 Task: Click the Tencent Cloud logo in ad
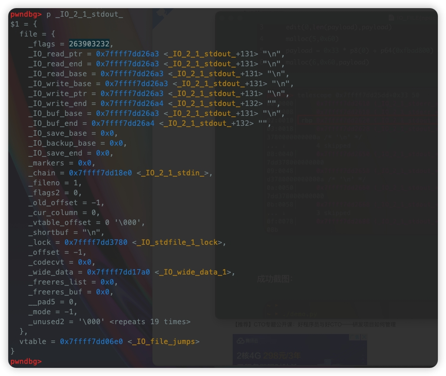tap(247, 341)
